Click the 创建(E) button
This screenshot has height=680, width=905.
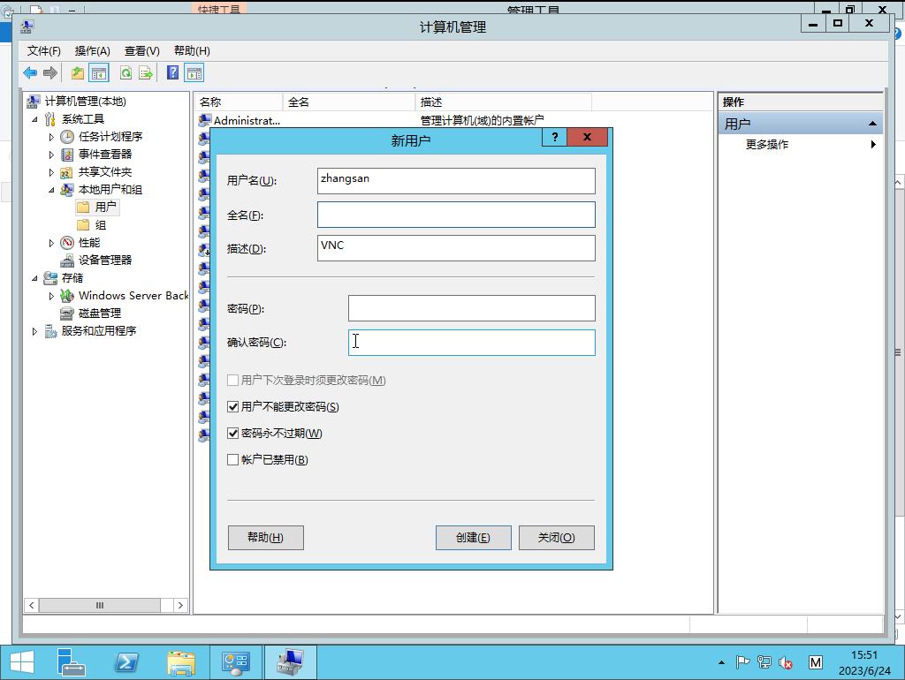point(473,538)
